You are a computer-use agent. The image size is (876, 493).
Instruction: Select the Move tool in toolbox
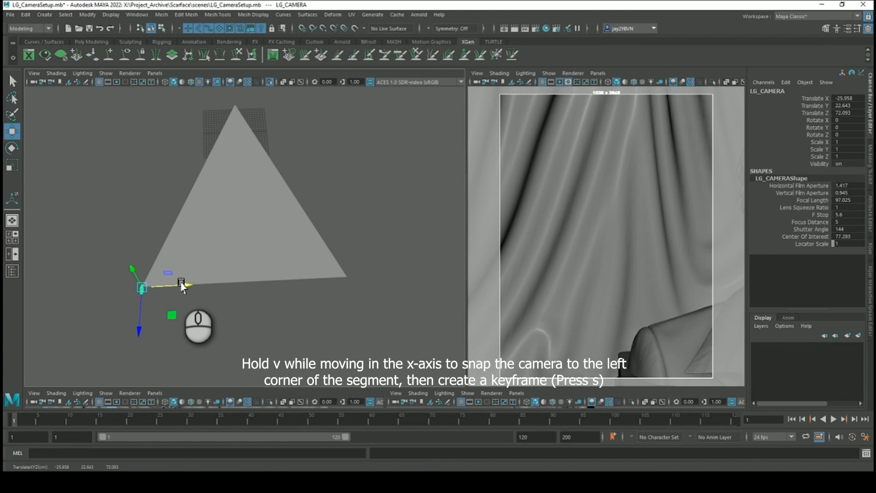[12, 131]
